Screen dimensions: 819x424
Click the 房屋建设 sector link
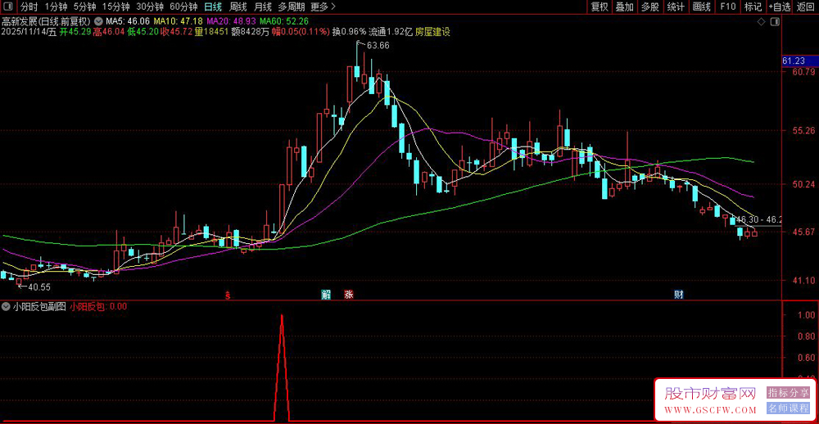click(432, 32)
